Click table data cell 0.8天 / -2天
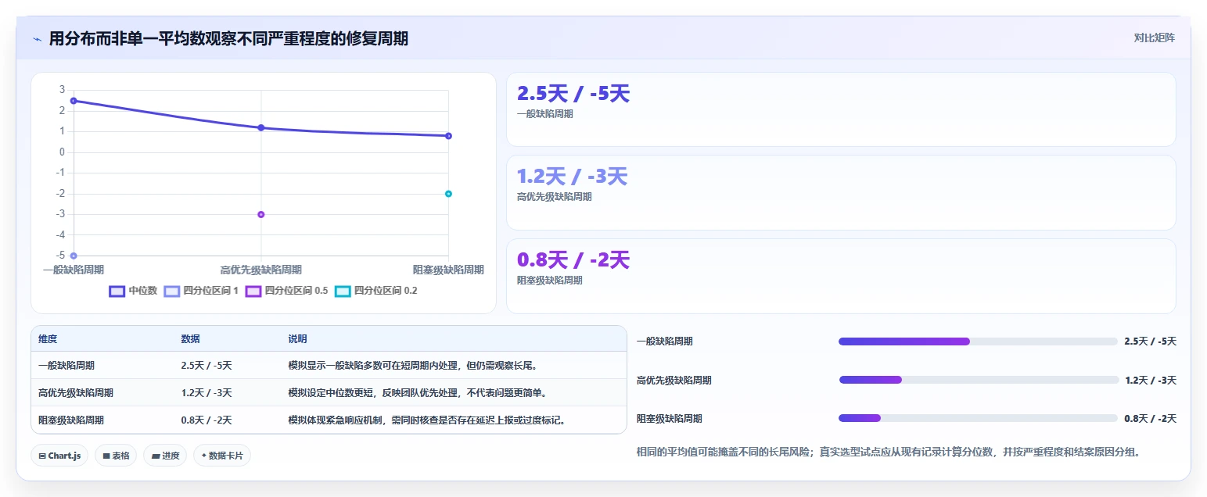Image resolution: width=1207 pixels, height=497 pixels. pos(207,420)
